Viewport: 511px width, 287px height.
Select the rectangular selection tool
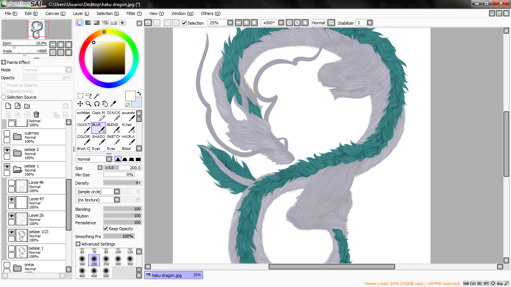[x=80, y=96]
